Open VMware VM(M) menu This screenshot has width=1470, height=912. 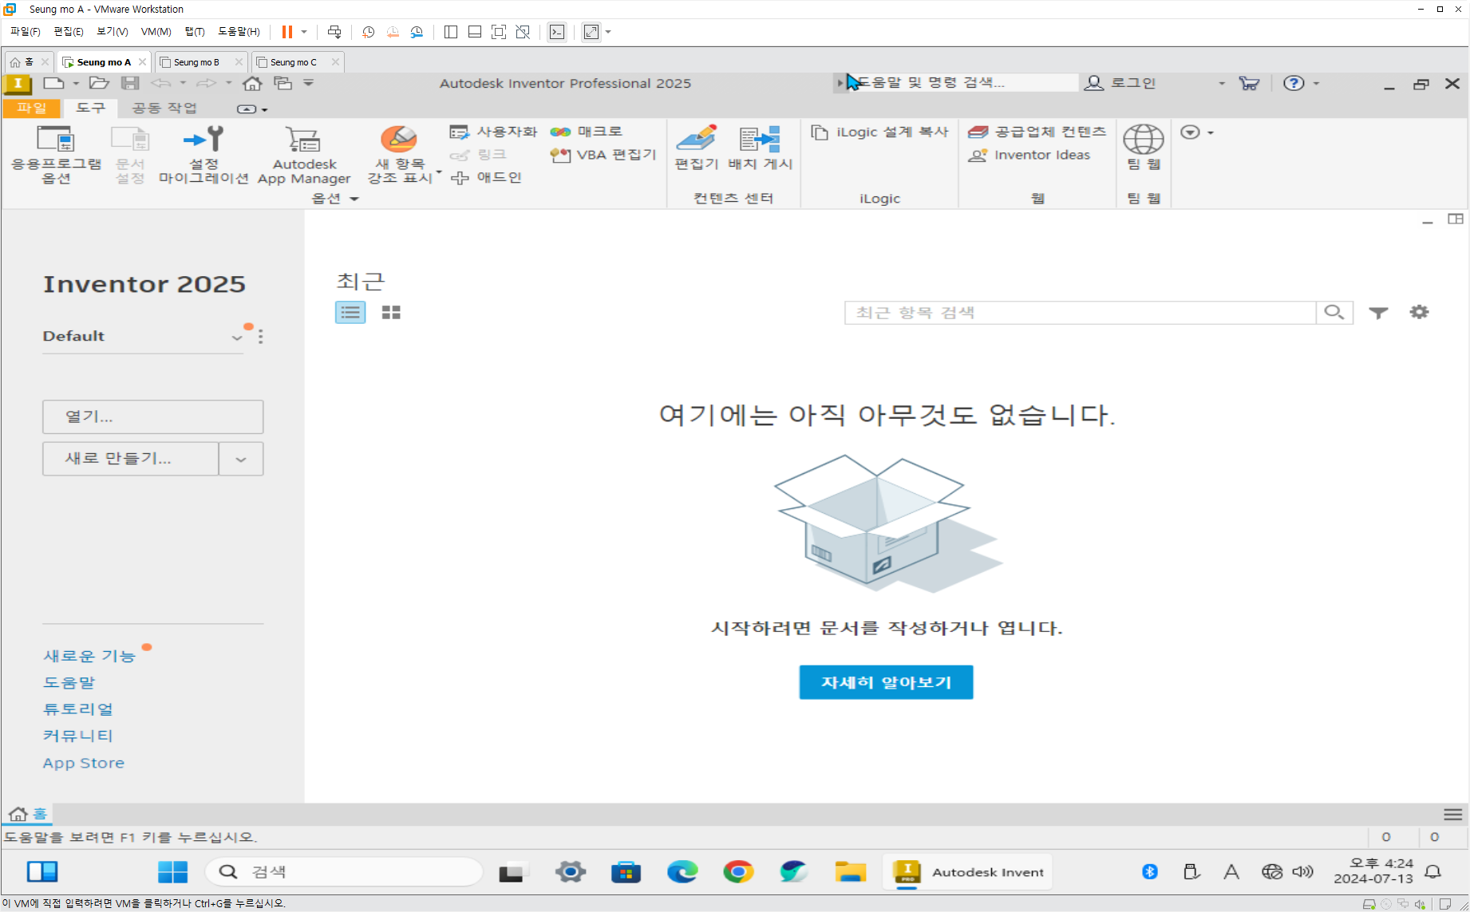[x=156, y=32]
